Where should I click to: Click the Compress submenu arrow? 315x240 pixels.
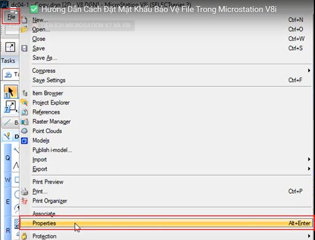click(309, 71)
